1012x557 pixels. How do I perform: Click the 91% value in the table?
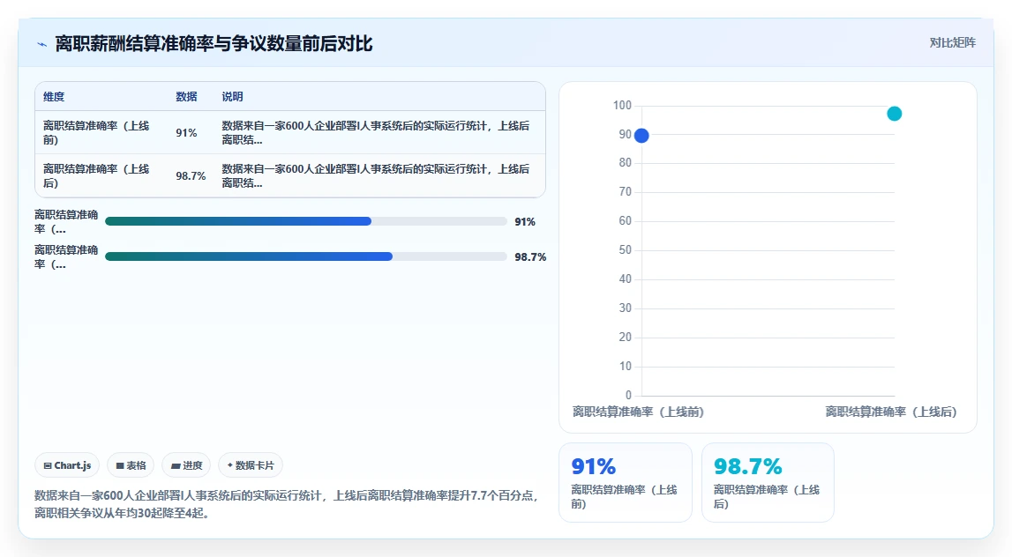(186, 133)
